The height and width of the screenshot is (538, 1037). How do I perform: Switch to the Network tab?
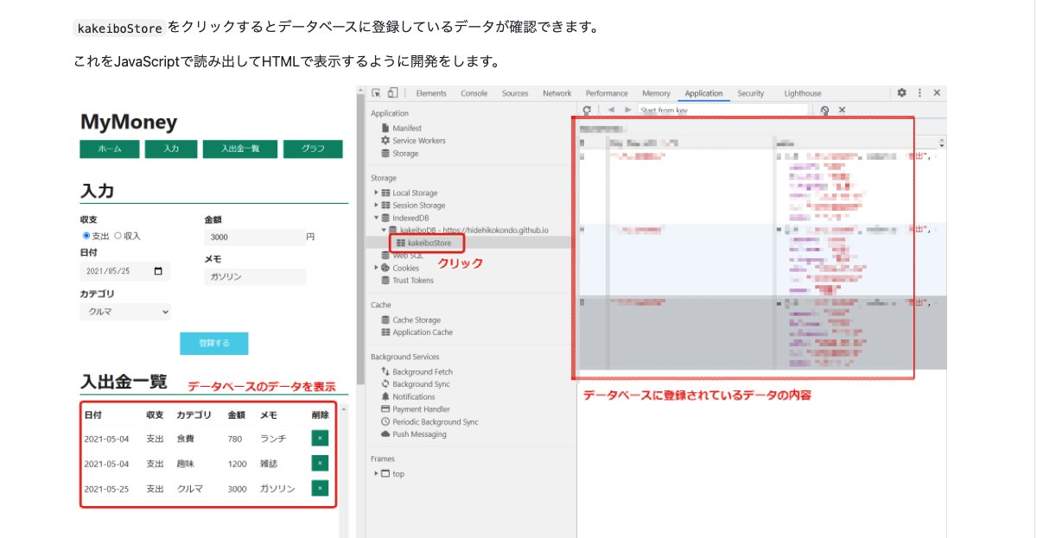[557, 92]
